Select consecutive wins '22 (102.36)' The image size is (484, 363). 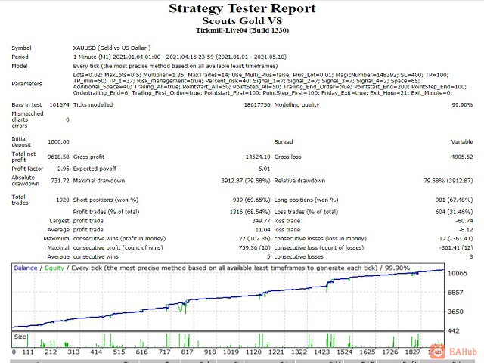254,239
